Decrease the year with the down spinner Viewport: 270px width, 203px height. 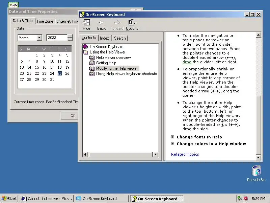[70, 39]
